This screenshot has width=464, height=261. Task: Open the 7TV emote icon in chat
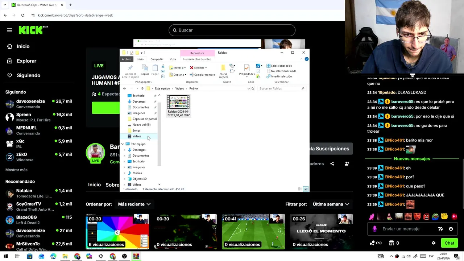click(x=440, y=229)
